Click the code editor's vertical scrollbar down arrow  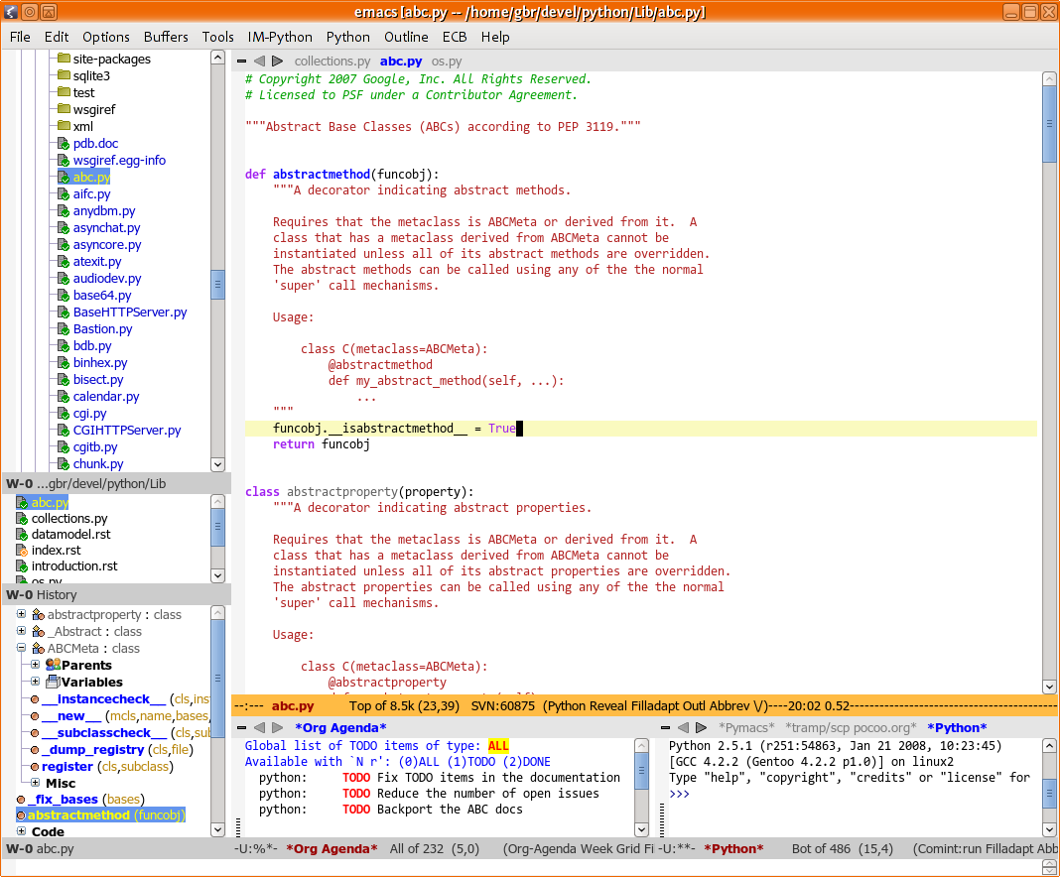pos(1049,687)
